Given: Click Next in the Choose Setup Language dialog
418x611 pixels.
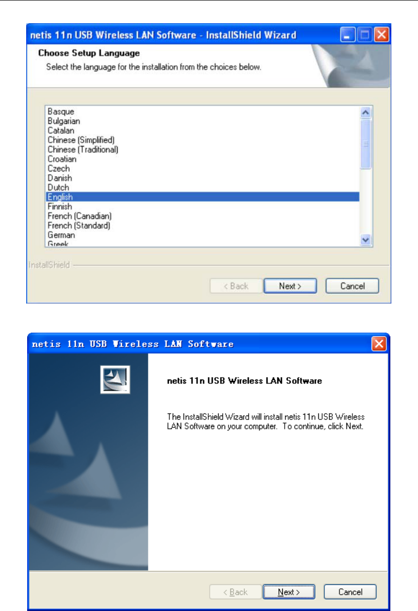Looking at the screenshot, I should 290,286.
